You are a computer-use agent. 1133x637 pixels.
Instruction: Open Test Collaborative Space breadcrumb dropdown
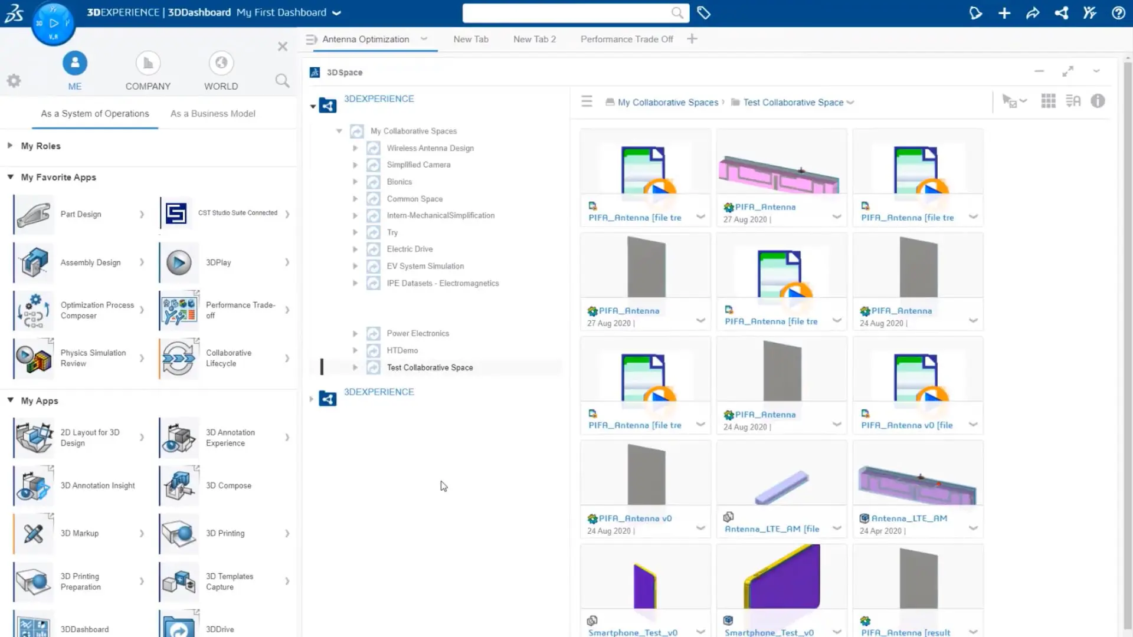pyautogui.click(x=850, y=103)
